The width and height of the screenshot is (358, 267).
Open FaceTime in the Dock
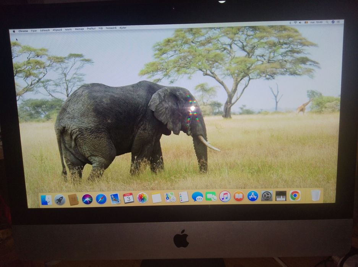click(x=211, y=196)
